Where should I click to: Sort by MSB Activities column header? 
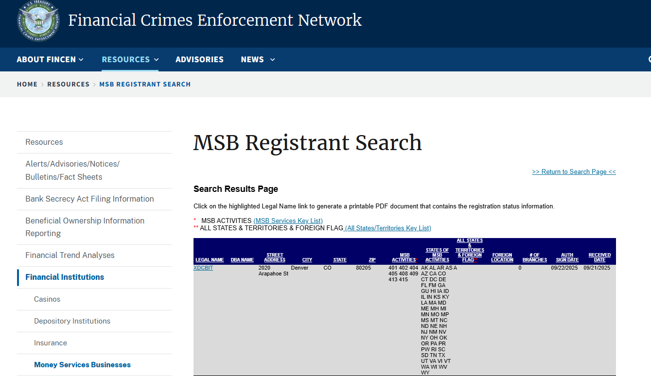pos(404,257)
